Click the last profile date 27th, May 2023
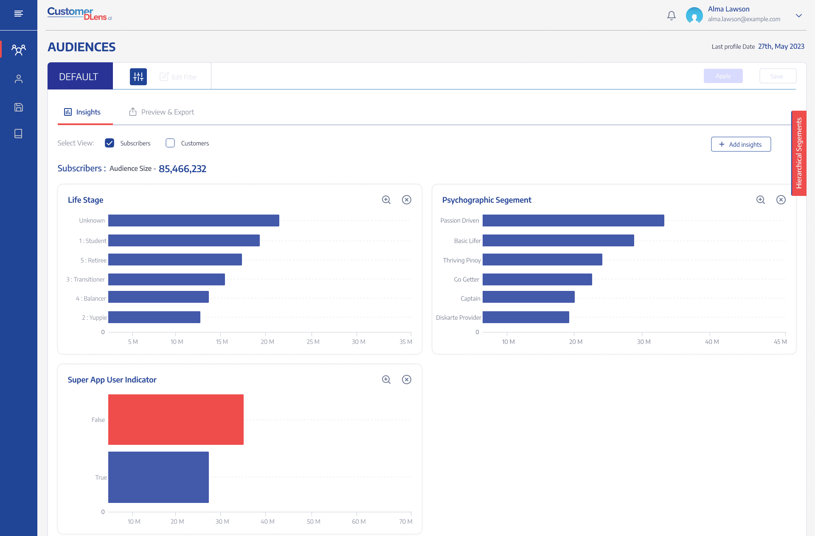The image size is (815, 536). [781, 46]
